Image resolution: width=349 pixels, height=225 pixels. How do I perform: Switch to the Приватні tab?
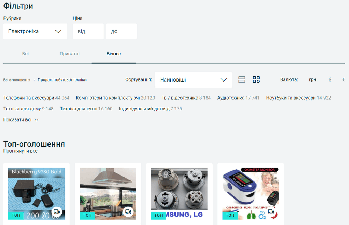pyautogui.click(x=69, y=54)
